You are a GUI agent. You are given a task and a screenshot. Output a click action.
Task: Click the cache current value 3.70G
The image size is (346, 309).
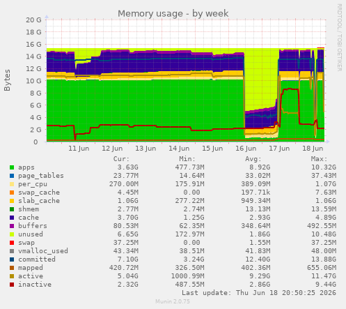[x=127, y=218]
